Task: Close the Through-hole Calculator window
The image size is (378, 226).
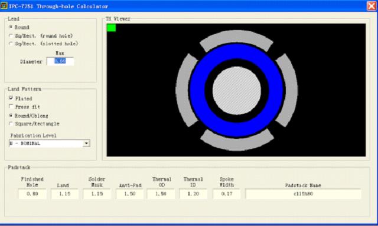Action: 372,6
